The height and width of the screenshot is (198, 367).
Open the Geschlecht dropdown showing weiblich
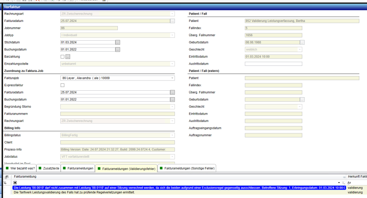pos(300,50)
